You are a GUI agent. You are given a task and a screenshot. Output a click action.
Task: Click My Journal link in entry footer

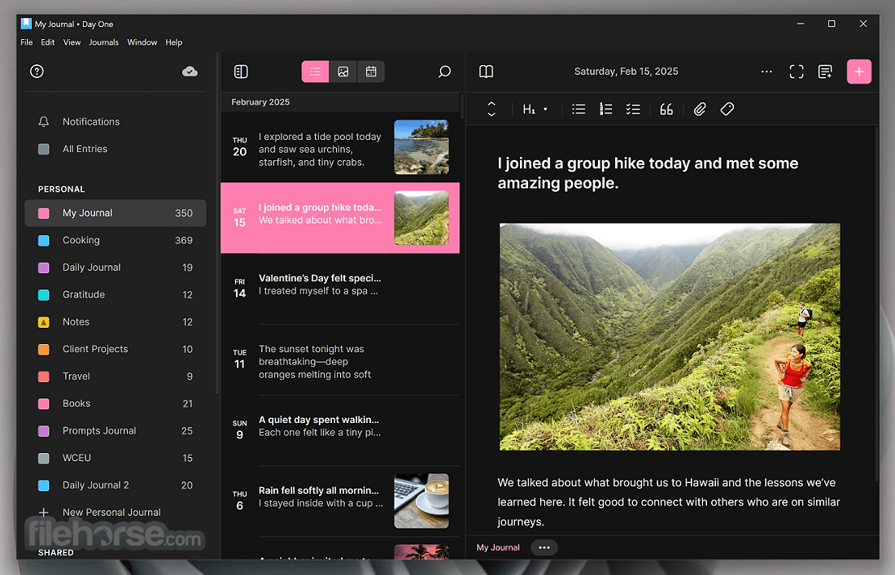coord(498,547)
